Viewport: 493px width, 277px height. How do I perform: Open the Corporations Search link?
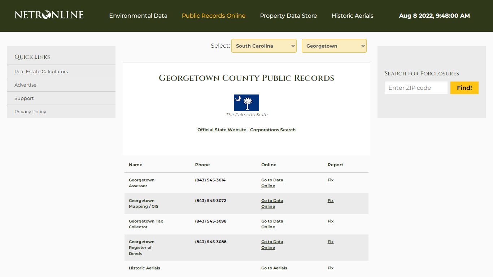(273, 130)
